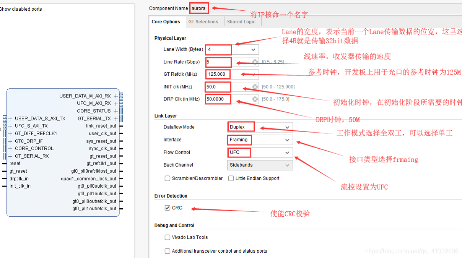This screenshot has height=258, width=462.
Task: Open the GT Refclk (MHz) dropdown
Action: [x=253, y=74]
